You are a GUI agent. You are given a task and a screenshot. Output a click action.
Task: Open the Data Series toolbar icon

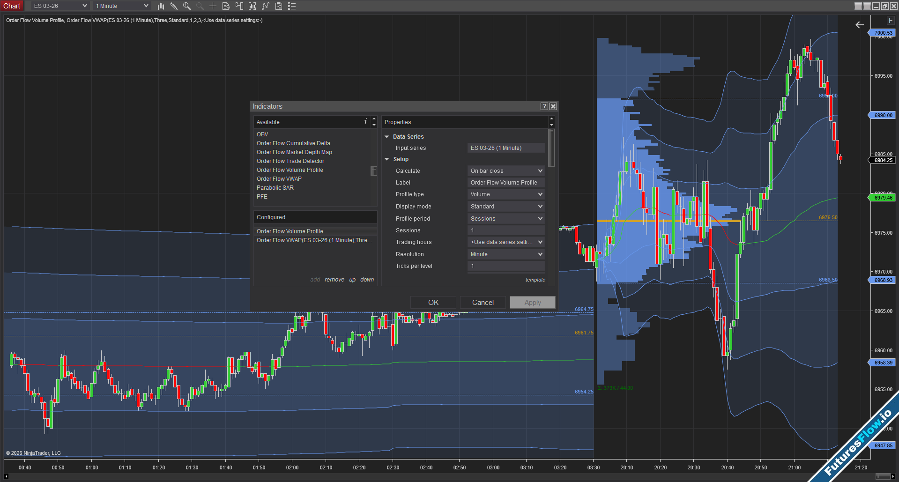coord(226,6)
